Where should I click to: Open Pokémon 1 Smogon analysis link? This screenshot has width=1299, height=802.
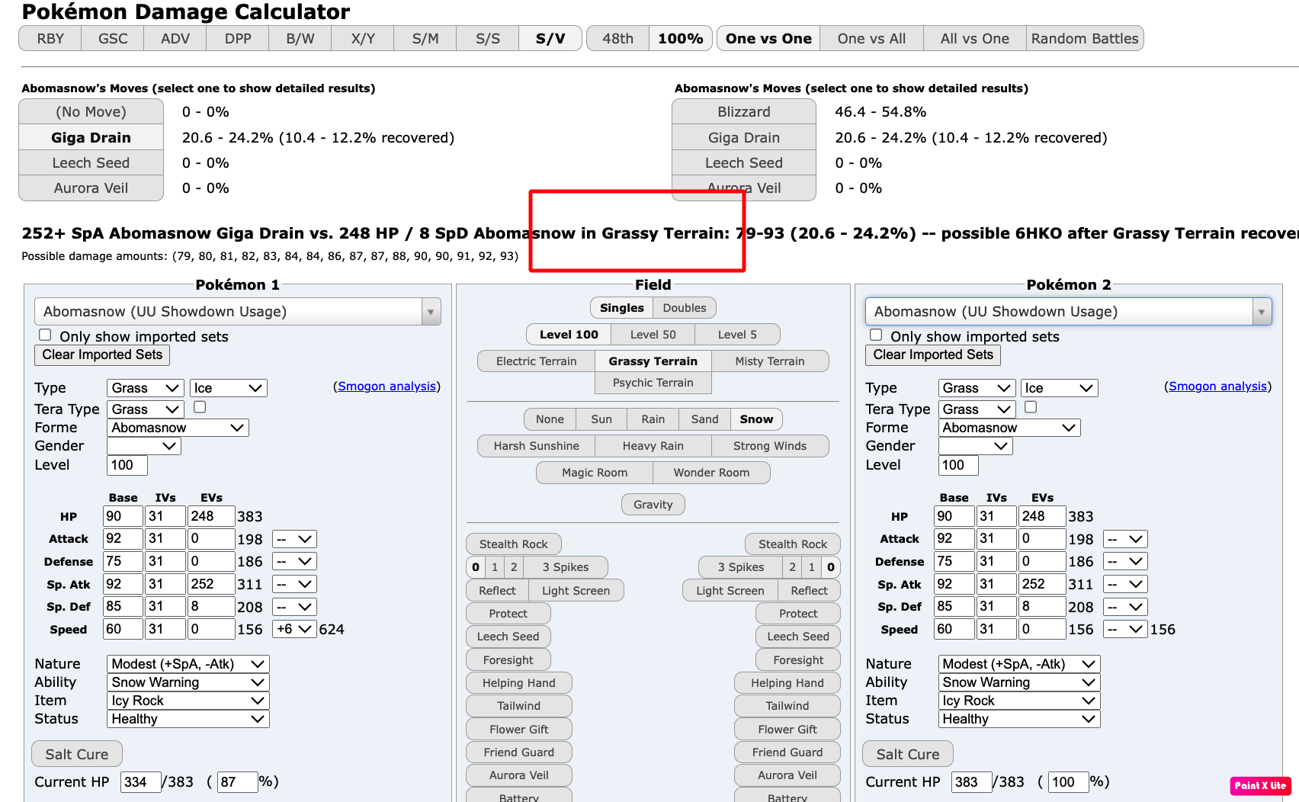[386, 387]
